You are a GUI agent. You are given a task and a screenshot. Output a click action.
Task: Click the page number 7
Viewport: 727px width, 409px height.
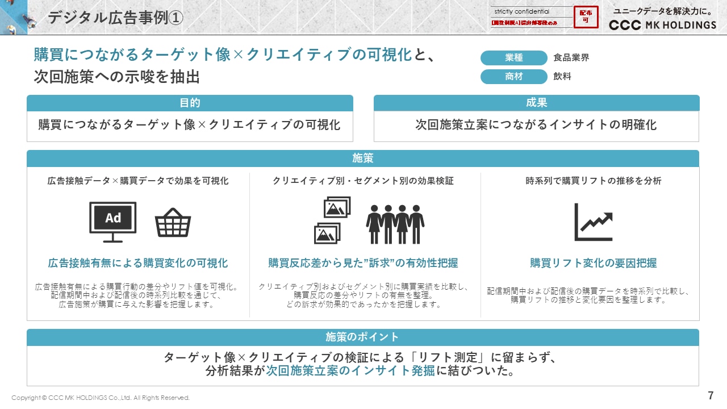[x=711, y=395]
